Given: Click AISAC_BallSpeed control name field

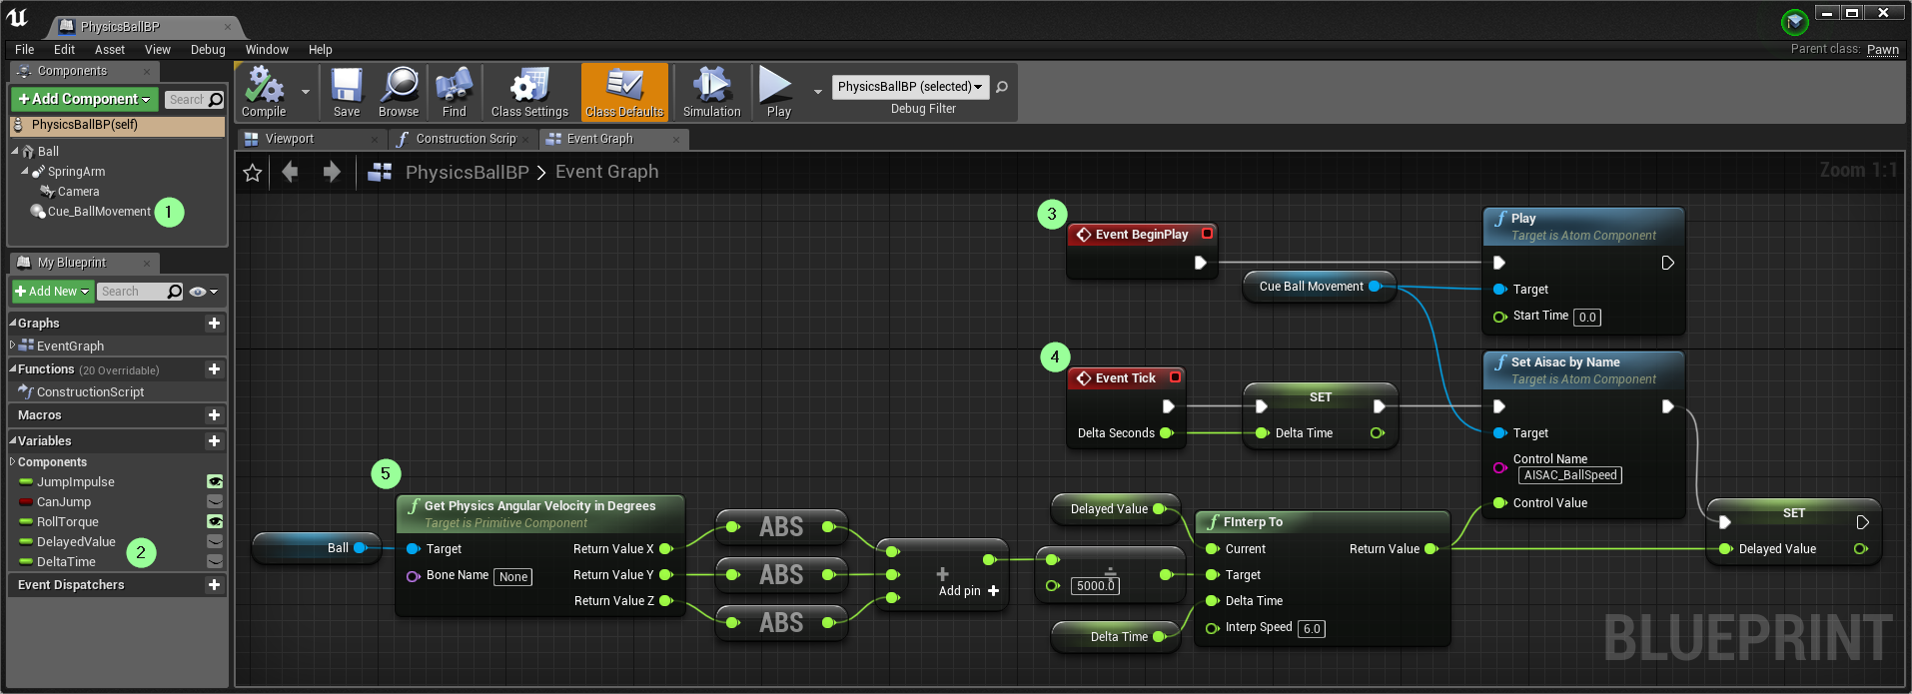Looking at the screenshot, I should point(1570,475).
